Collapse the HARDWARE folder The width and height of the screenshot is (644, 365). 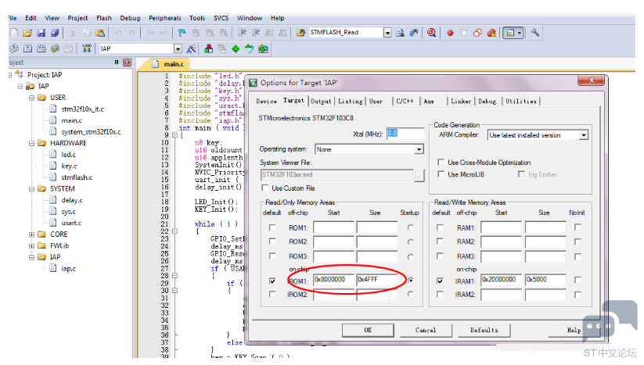pyautogui.click(x=31, y=143)
